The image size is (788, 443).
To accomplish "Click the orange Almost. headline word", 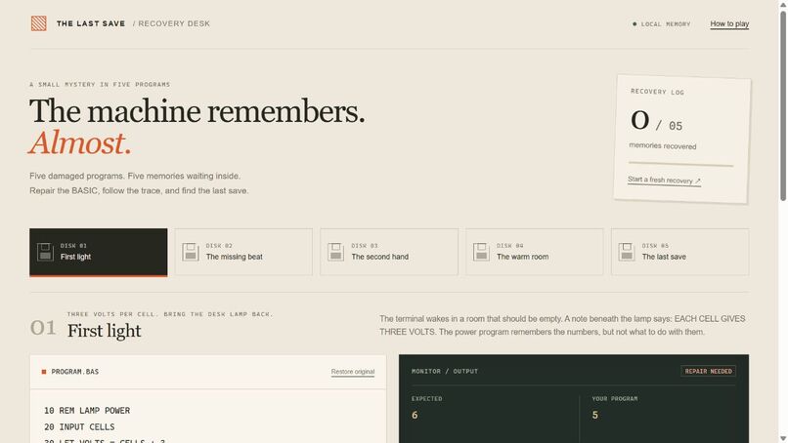I will (80, 143).
